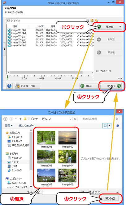Open the Organize (整理) menu
Screen dimensions: 126x205
coord(9,126)
